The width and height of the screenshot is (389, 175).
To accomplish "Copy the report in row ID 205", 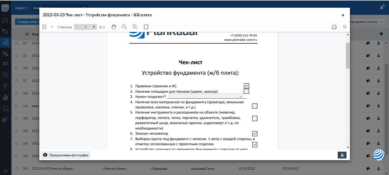I will 368,168.
